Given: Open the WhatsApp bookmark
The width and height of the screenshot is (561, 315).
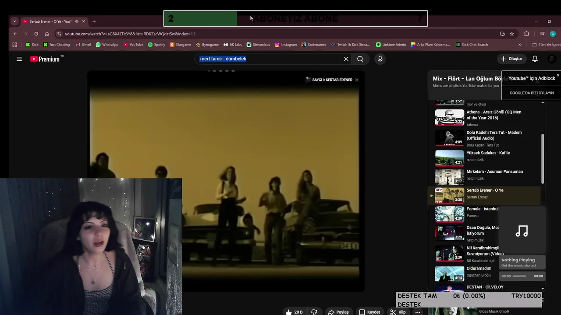Looking at the screenshot, I should point(107,45).
